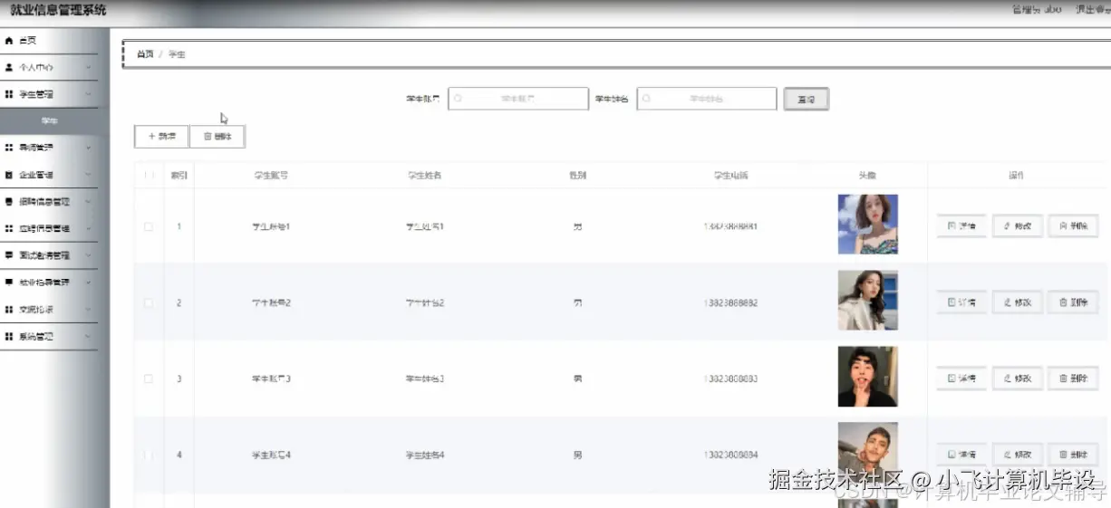Expand 企业管理 using its chevron arrow
The height and width of the screenshot is (508, 1111).
click(88, 175)
